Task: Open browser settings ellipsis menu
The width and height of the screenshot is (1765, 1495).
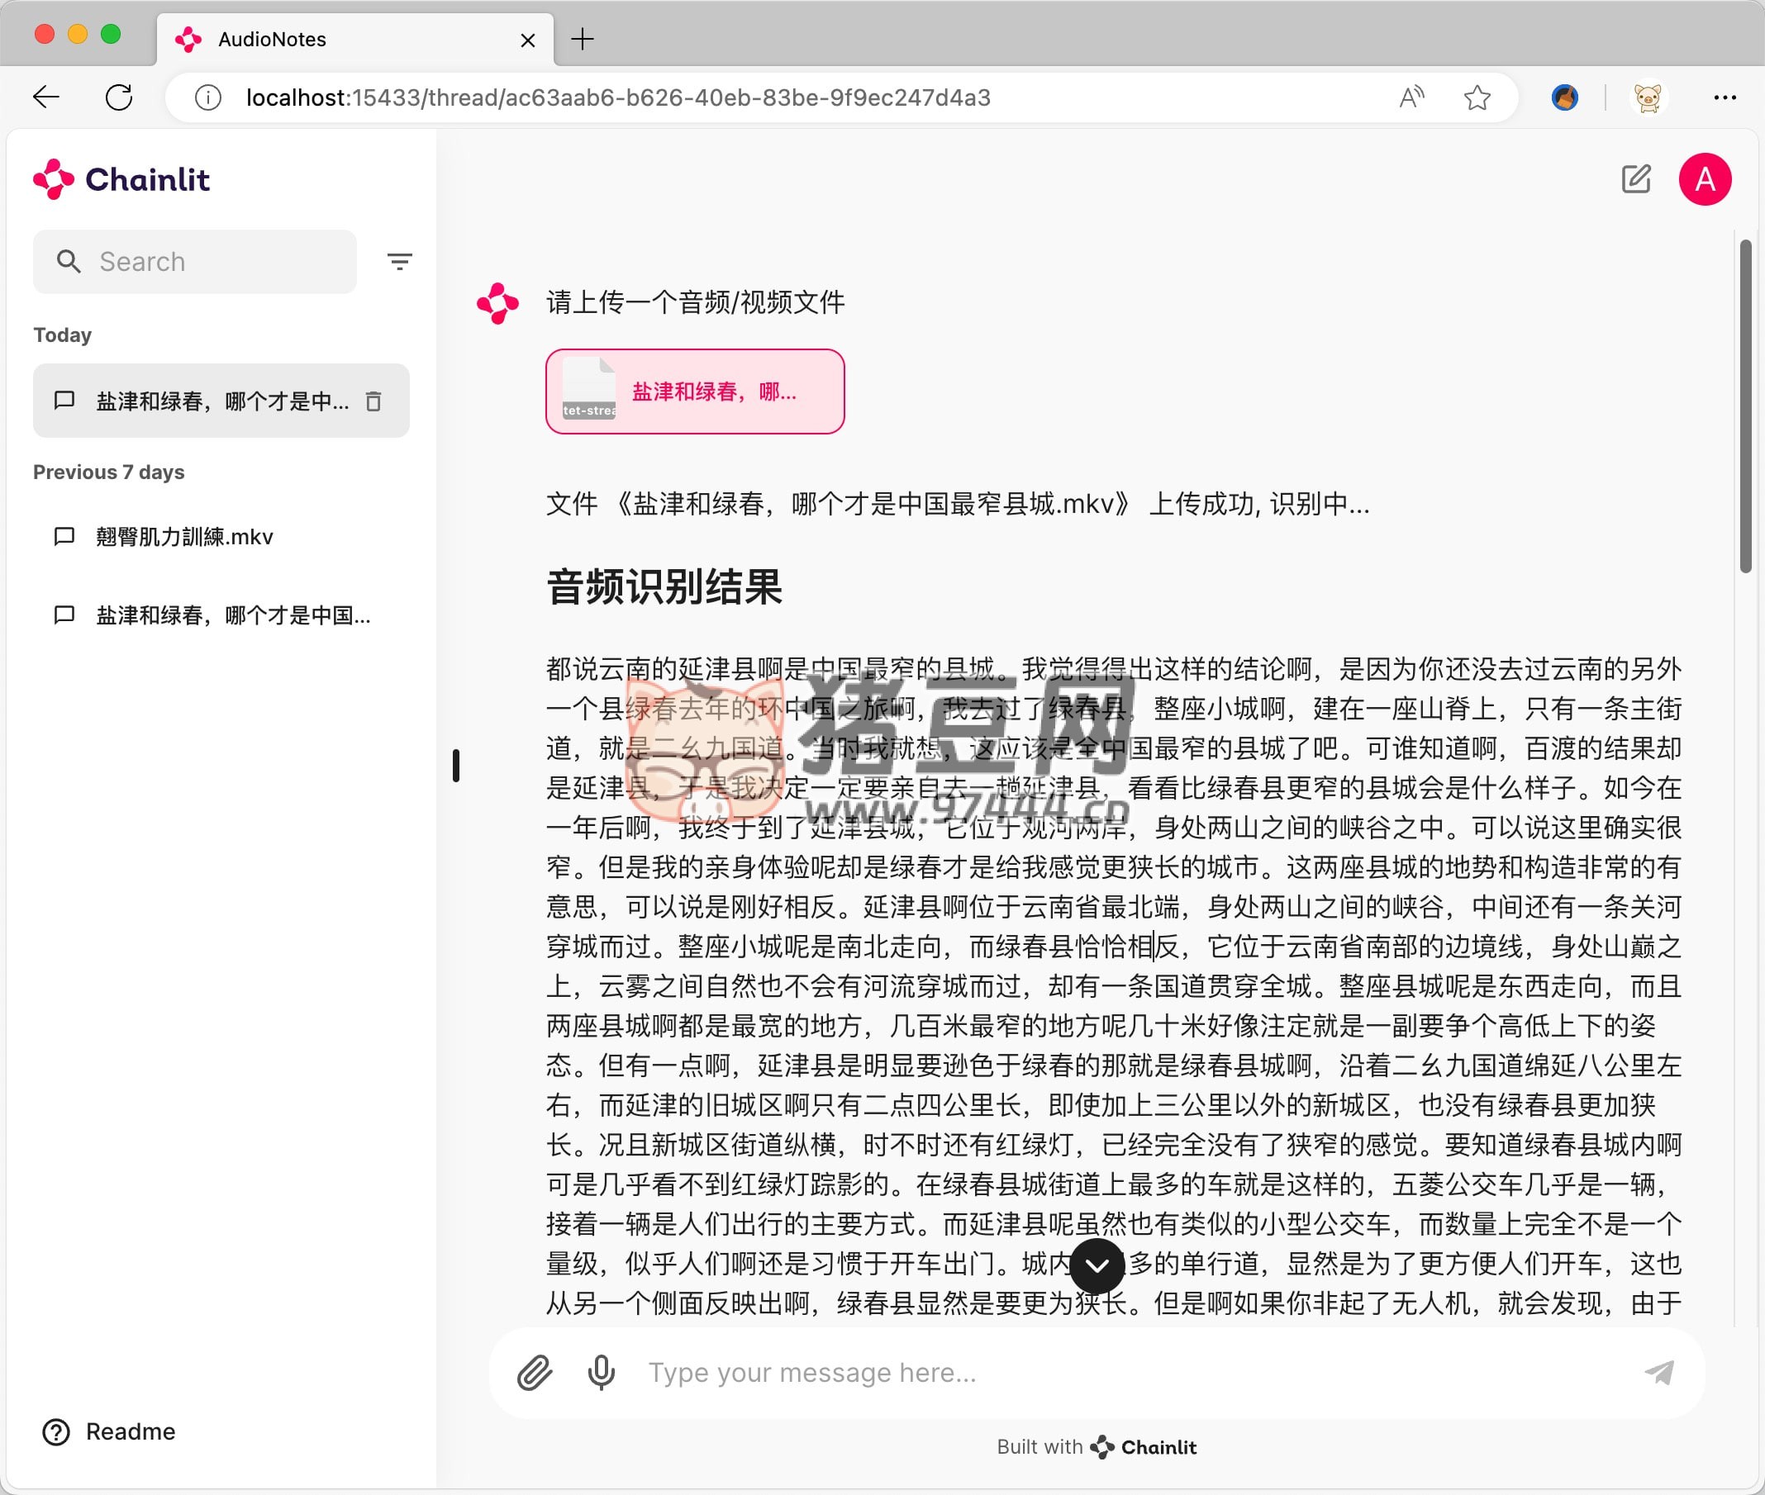Action: tap(1725, 97)
